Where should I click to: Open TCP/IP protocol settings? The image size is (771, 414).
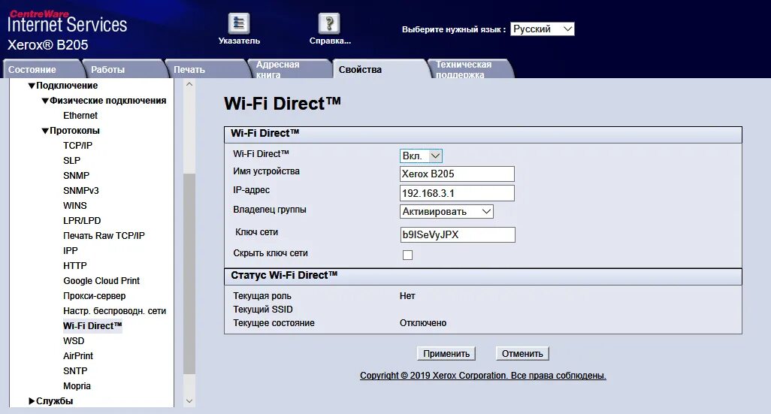(x=77, y=146)
